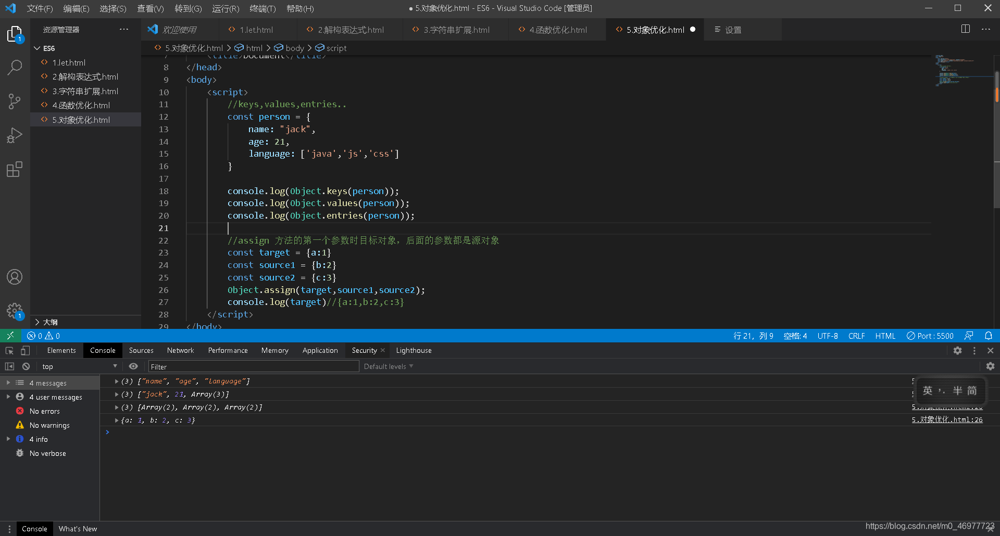Image resolution: width=1000 pixels, height=536 pixels.
Task: Click the 行 21, 列 9 cursor position
Action: [x=753, y=336]
